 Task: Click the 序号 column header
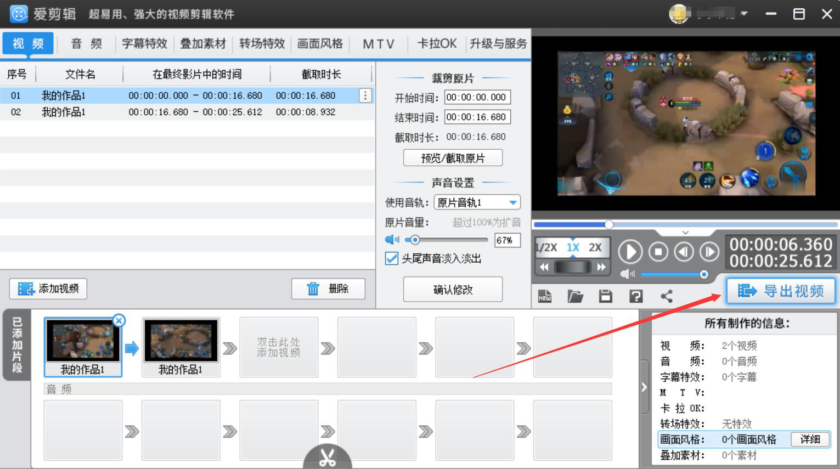pyautogui.click(x=17, y=74)
